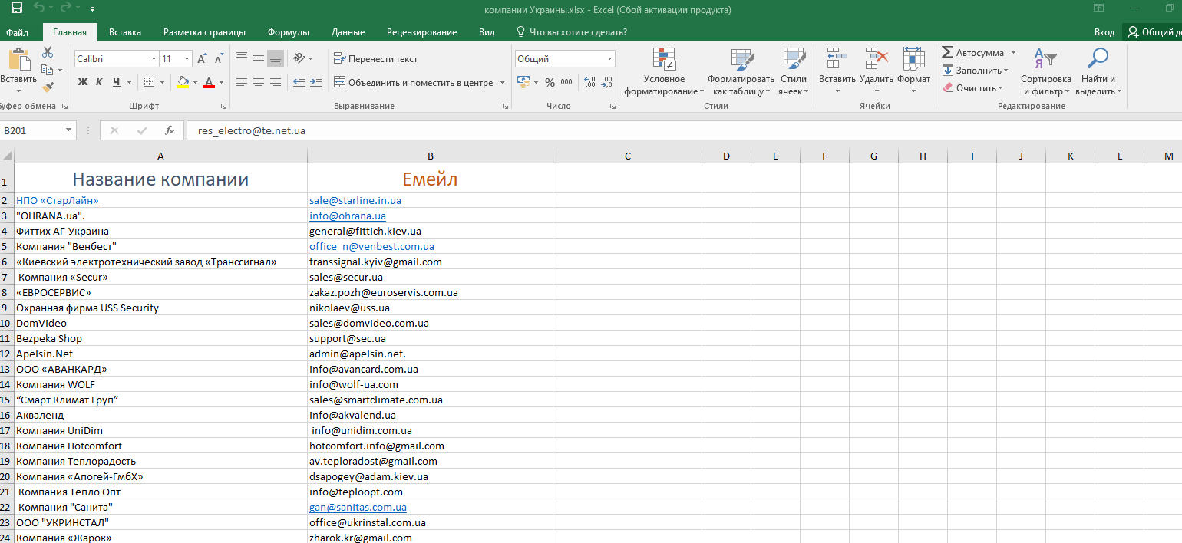Increase indent icon
Image resolution: width=1182 pixels, height=543 pixels.
[316, 82]
